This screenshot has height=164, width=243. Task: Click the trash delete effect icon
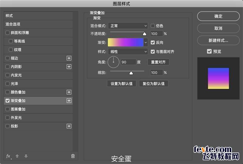73,156
